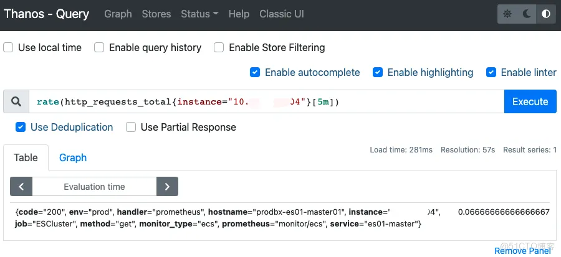Check Enable Store Filtering option
The height and width of the screenshot is (257, 561).
pyautogui.click(x=219, y=47)
